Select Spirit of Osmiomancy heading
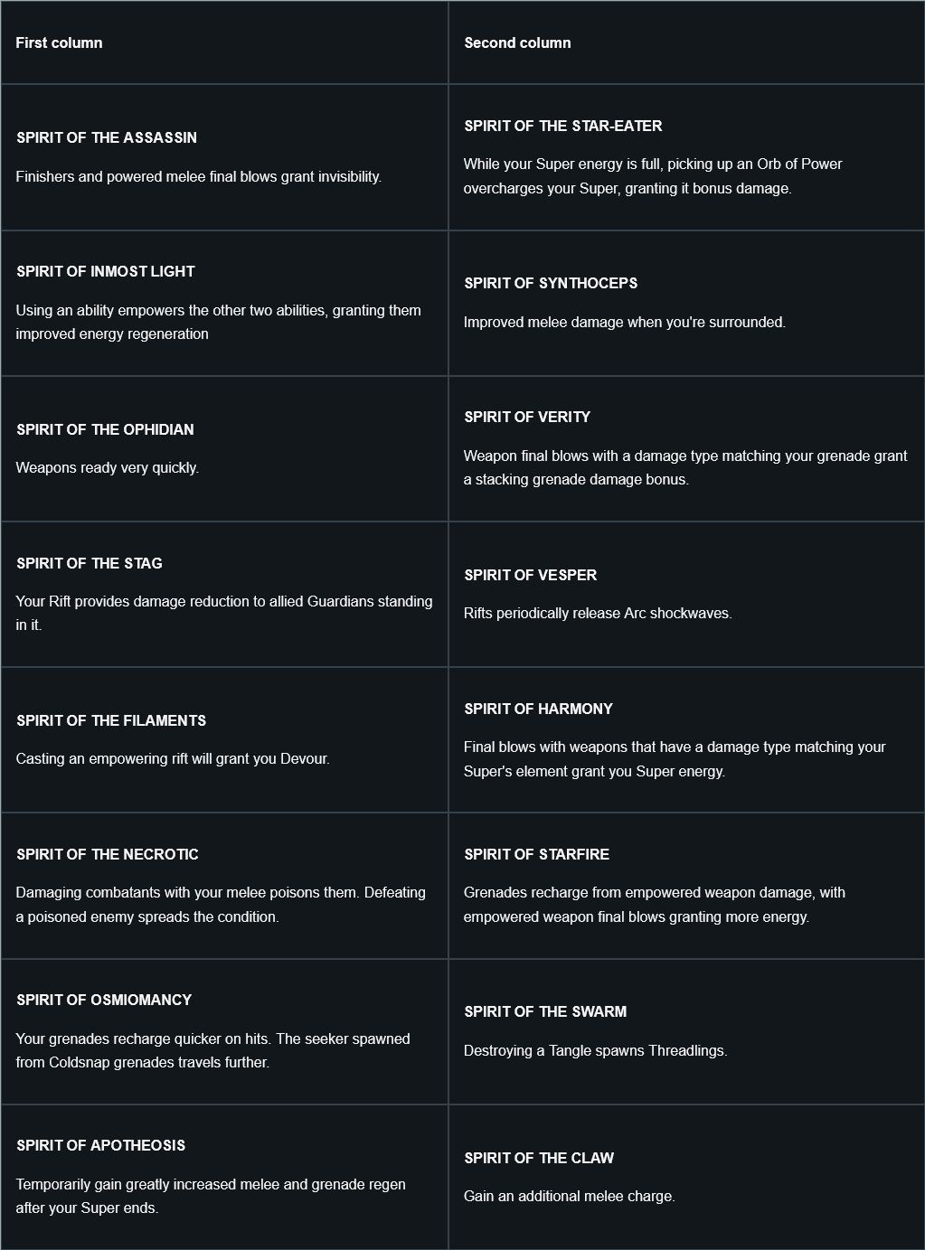The width and height of the screenshot is (925, 1250). coord(104,1000)
